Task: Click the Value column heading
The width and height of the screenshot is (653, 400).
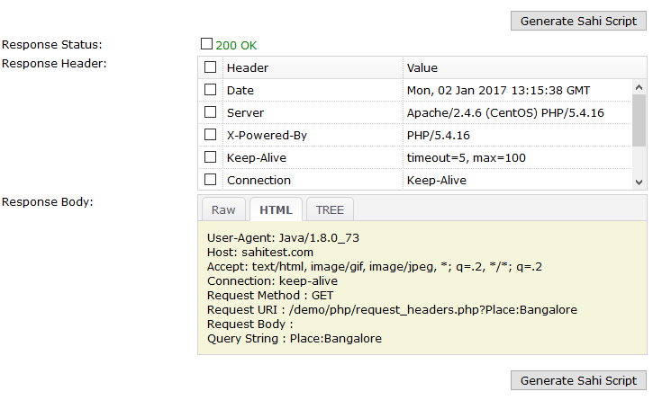Action: coord(422,67)
